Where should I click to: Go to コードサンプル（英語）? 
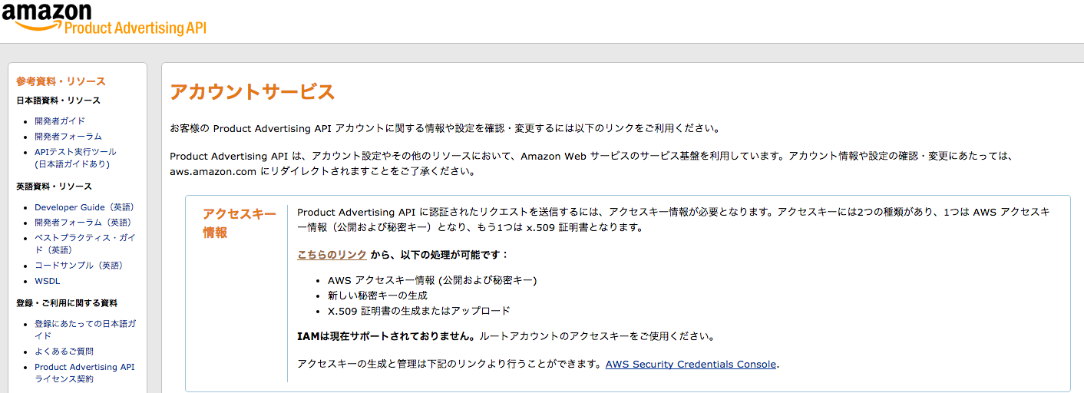79,266
